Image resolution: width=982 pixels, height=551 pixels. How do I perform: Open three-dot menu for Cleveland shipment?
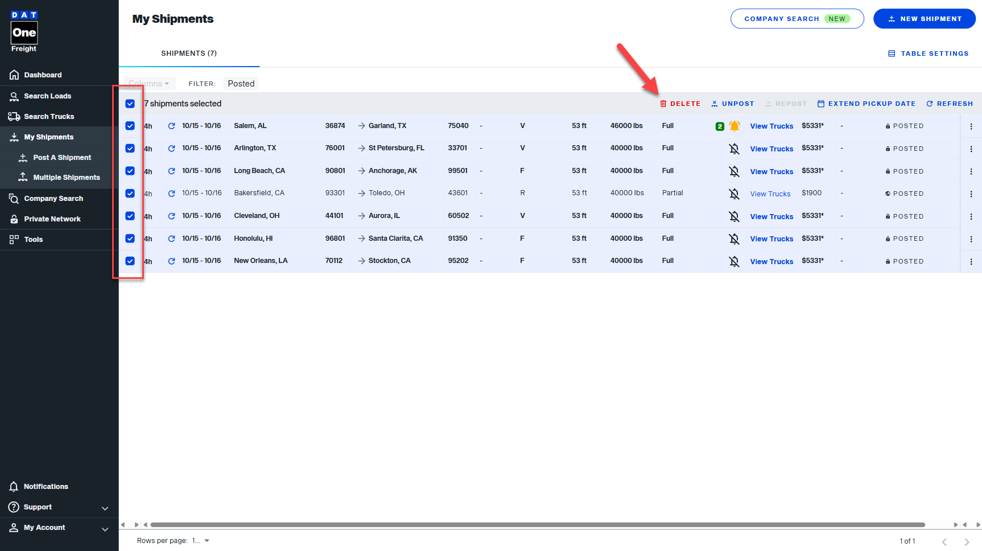pyautogui.click(x=971, y=216)
